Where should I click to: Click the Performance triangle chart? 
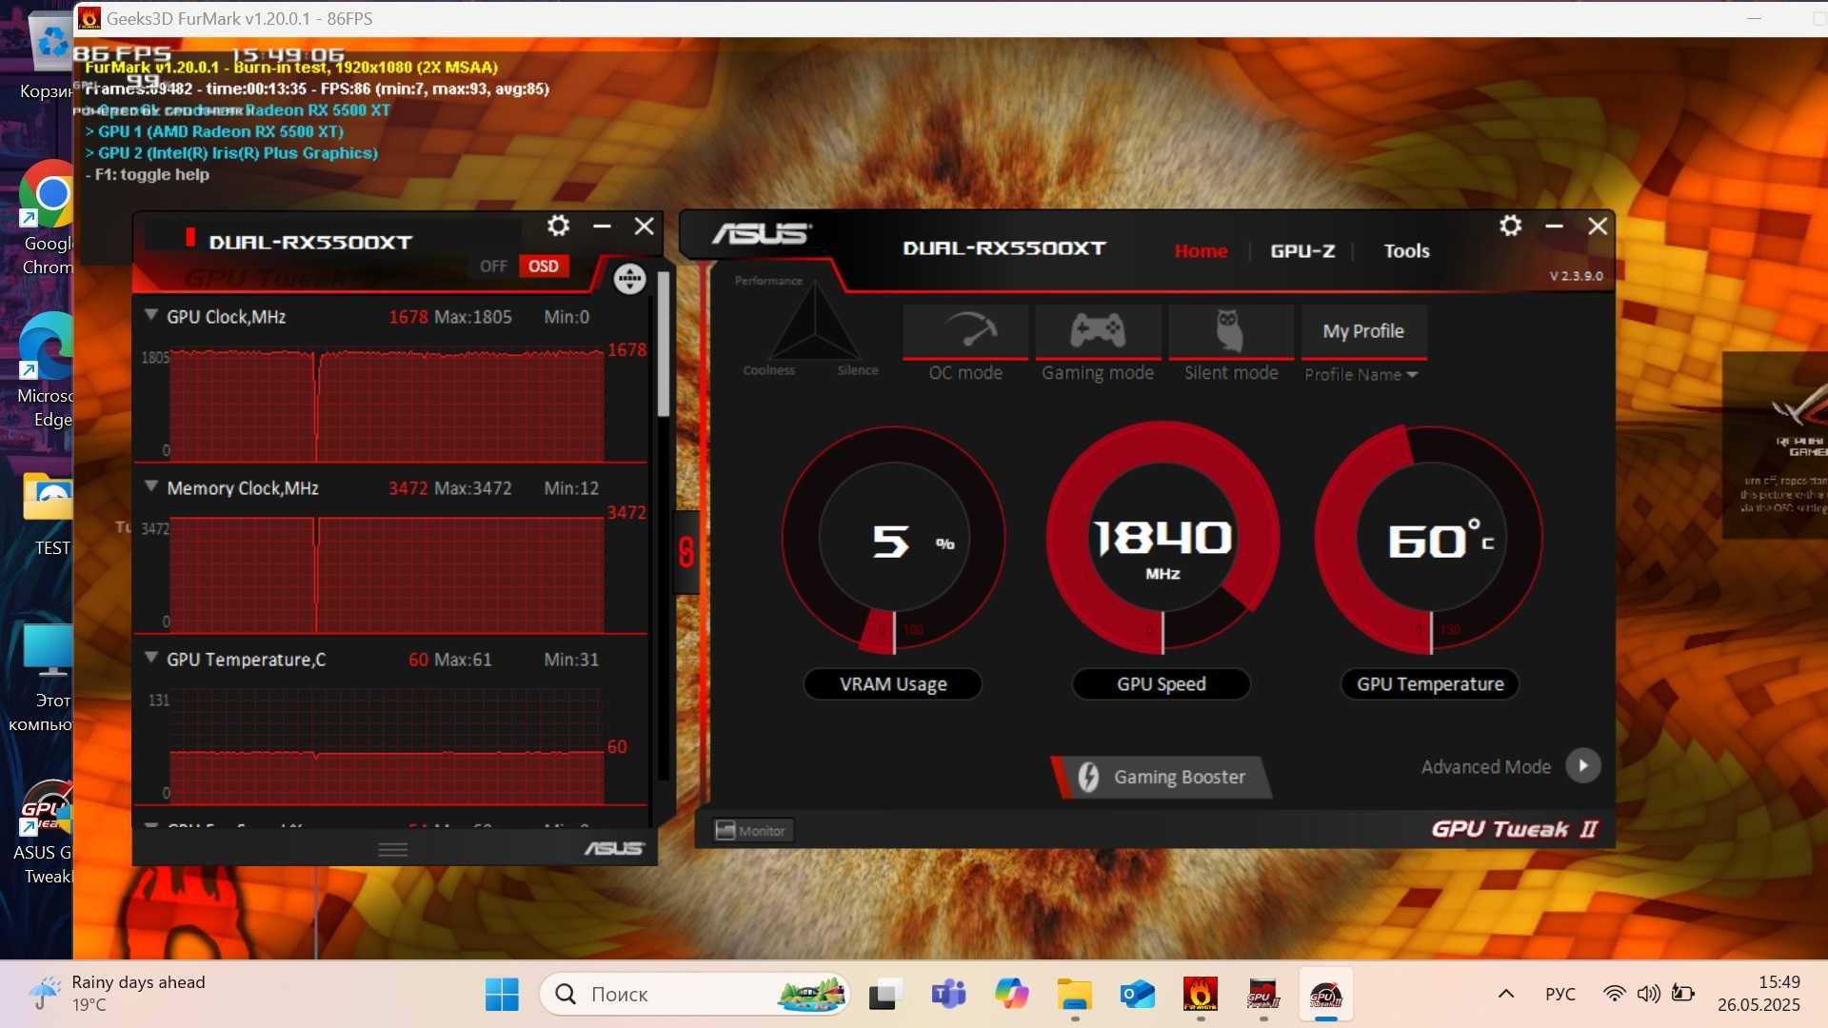(x=814, y=324)
